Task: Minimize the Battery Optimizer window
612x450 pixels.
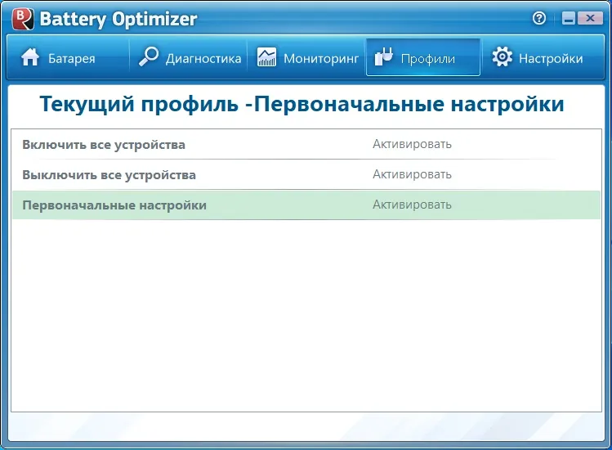Action: (x=569, y=18)
